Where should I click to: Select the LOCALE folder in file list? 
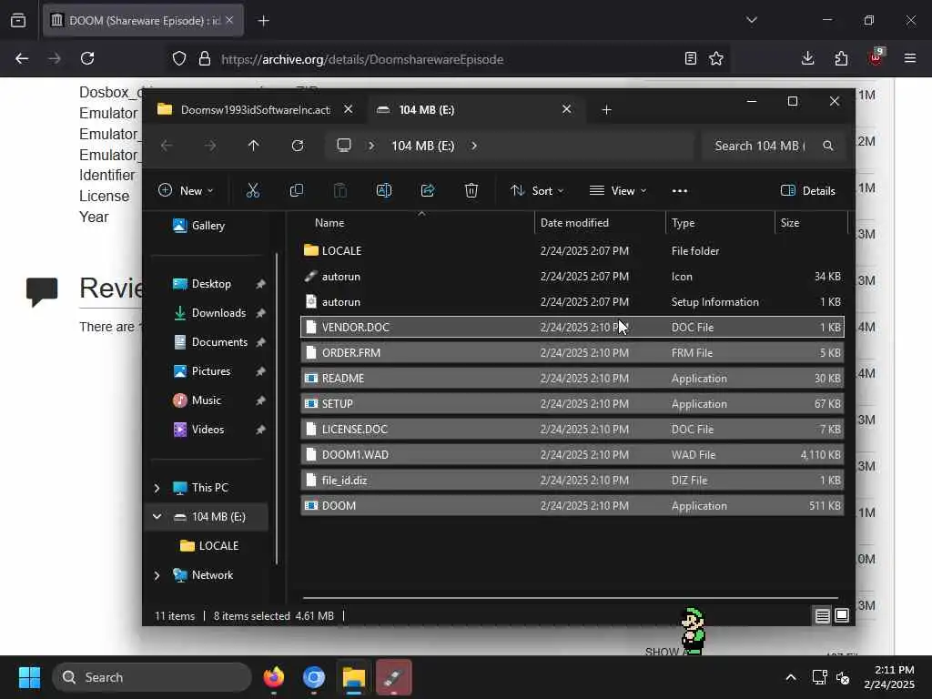572,251
